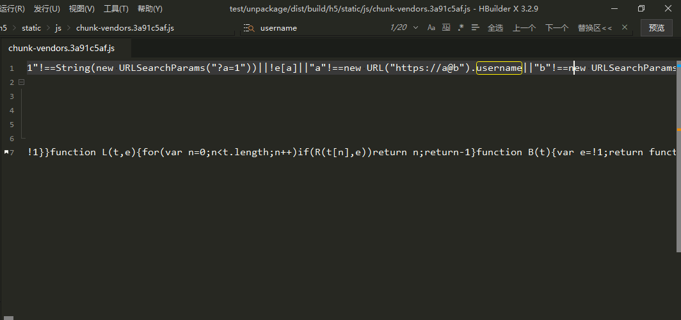
Task: Toggle regular expression search option
Action: click(x=461, y=28)
